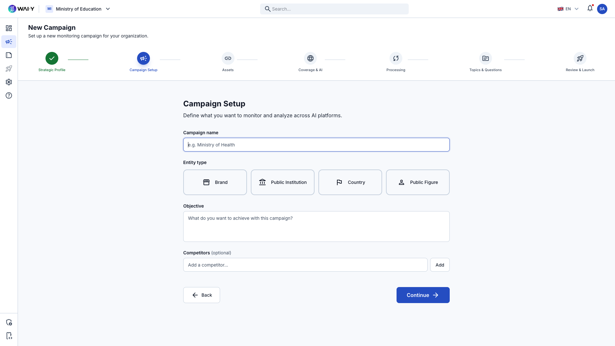615x346 pixels.
Task: Select the Brand entity type
Action: (215, 182)
